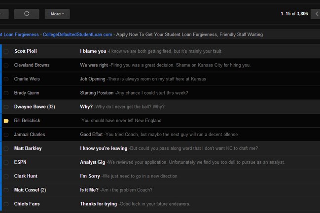
Task: Click the '1–15 of 3,806' page counter
Action: coord(294,14)
